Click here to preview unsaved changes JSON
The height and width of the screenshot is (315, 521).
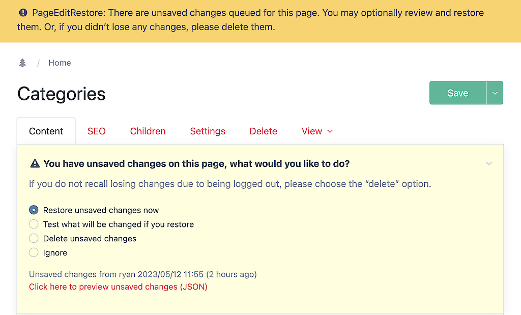click(x=118, y=287)
